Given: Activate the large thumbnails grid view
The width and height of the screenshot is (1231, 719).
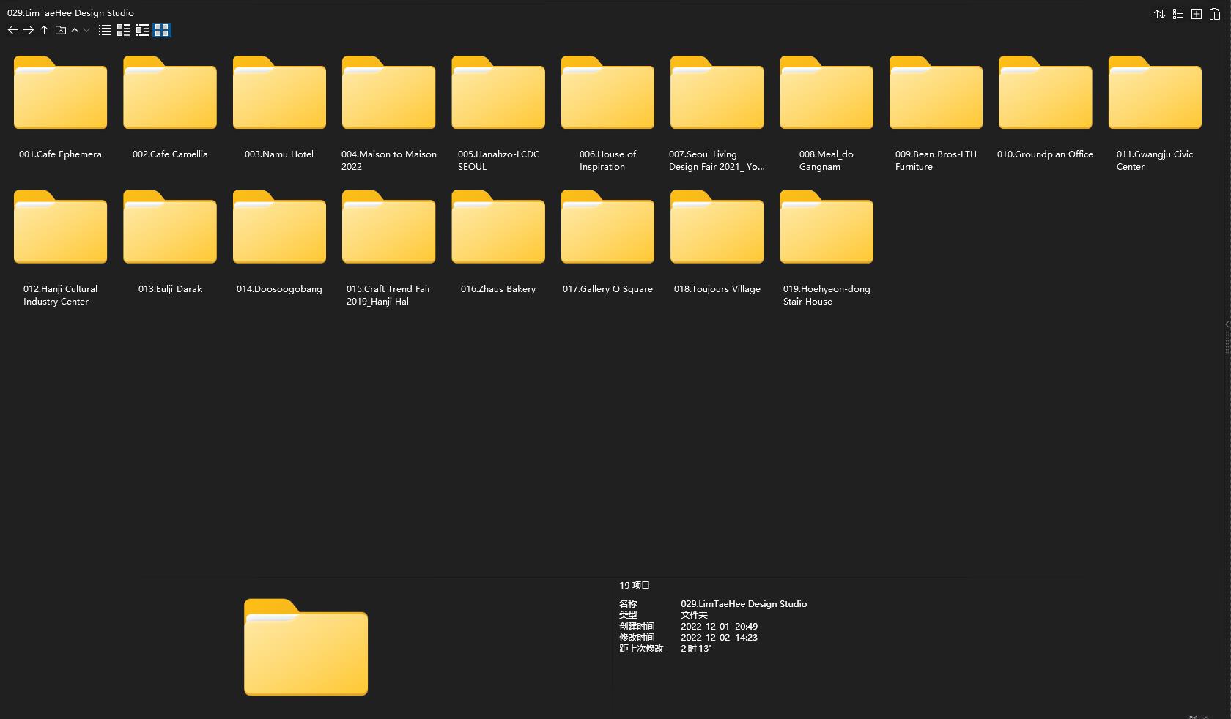Looking at the screenshot, I should 162,30.
